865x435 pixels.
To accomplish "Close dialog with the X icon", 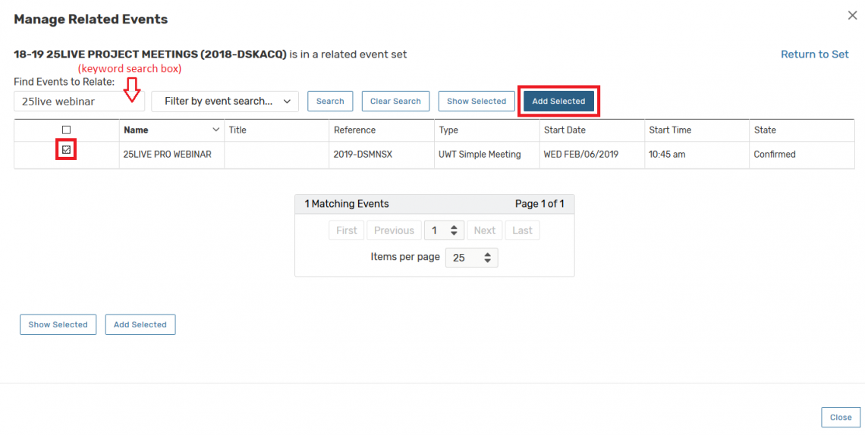I will (851, 15).
